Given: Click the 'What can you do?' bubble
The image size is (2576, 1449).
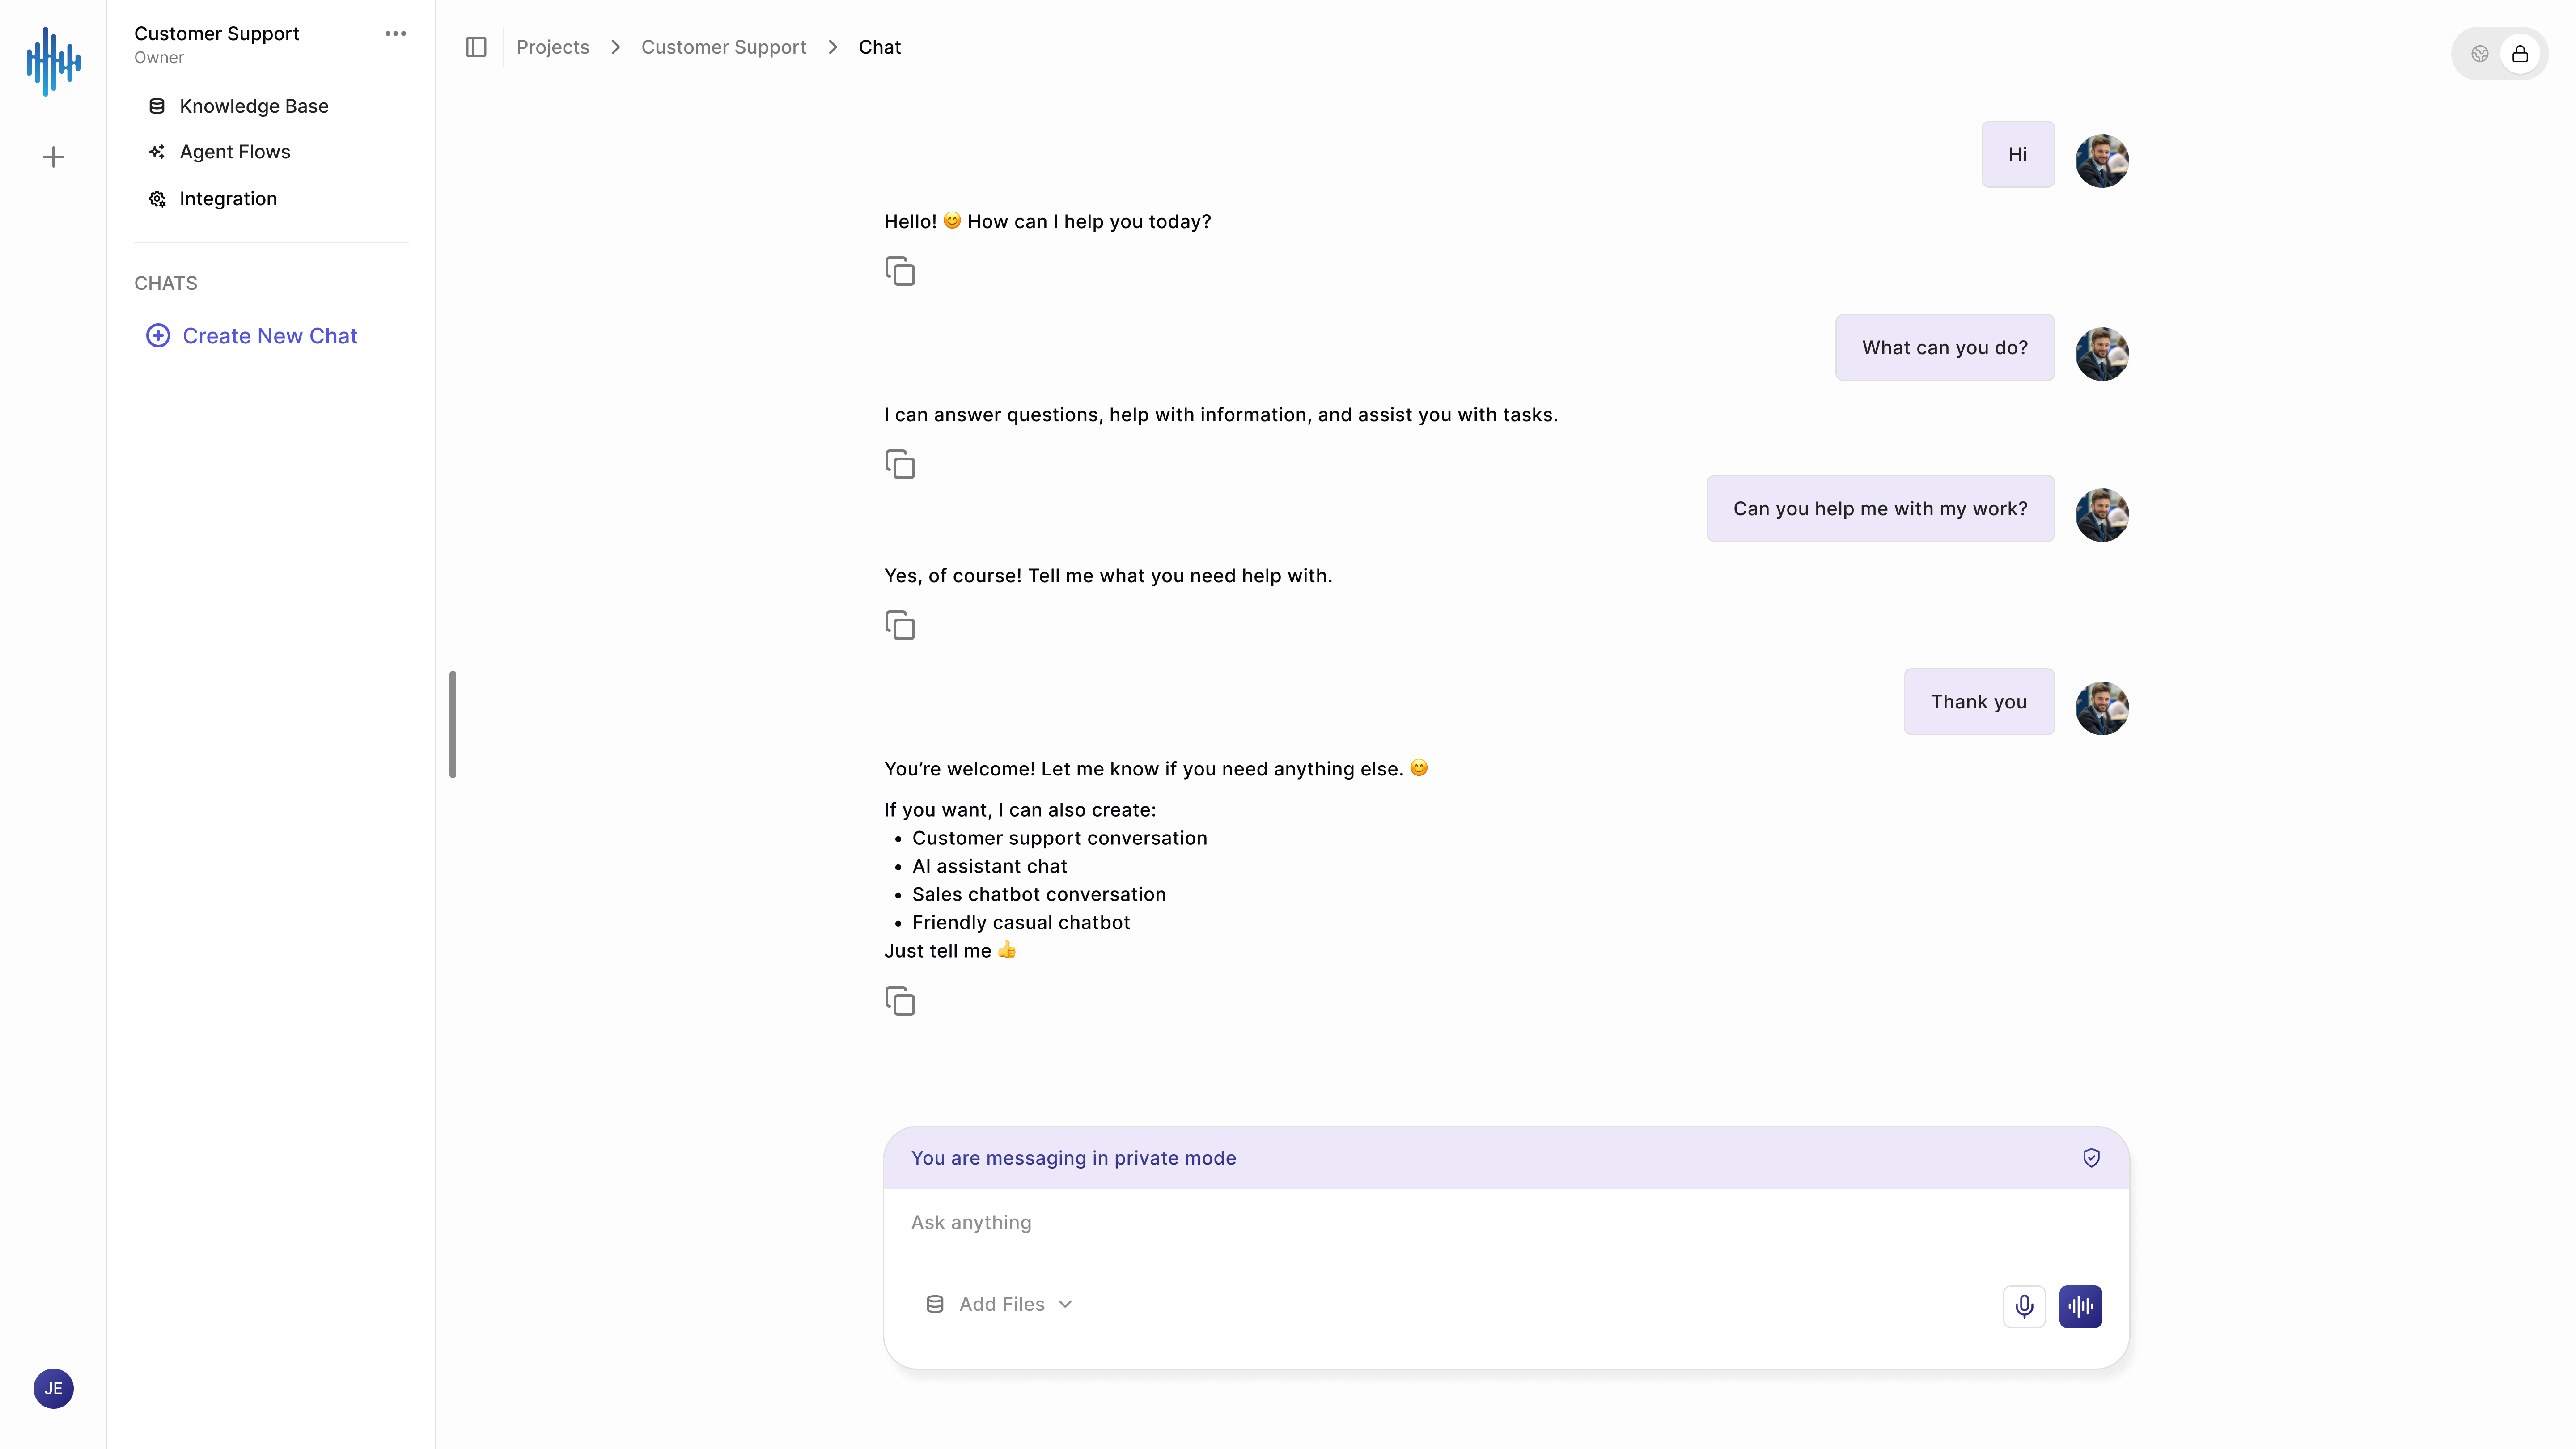Looking at the screenshot, I should click(x=1945, y=347).
